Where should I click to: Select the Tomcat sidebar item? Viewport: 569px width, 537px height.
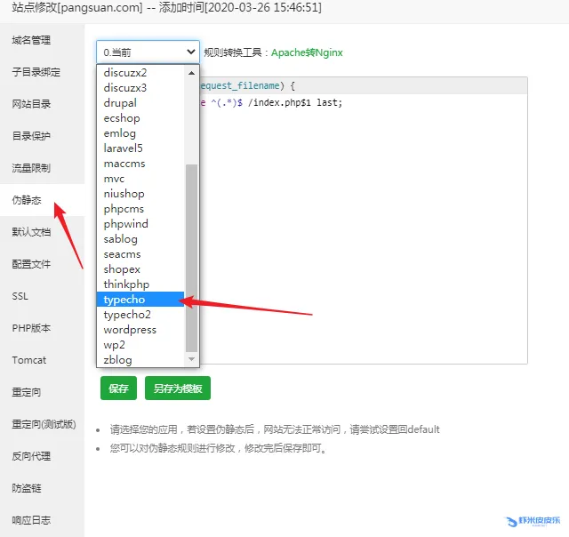pos(29,360)
